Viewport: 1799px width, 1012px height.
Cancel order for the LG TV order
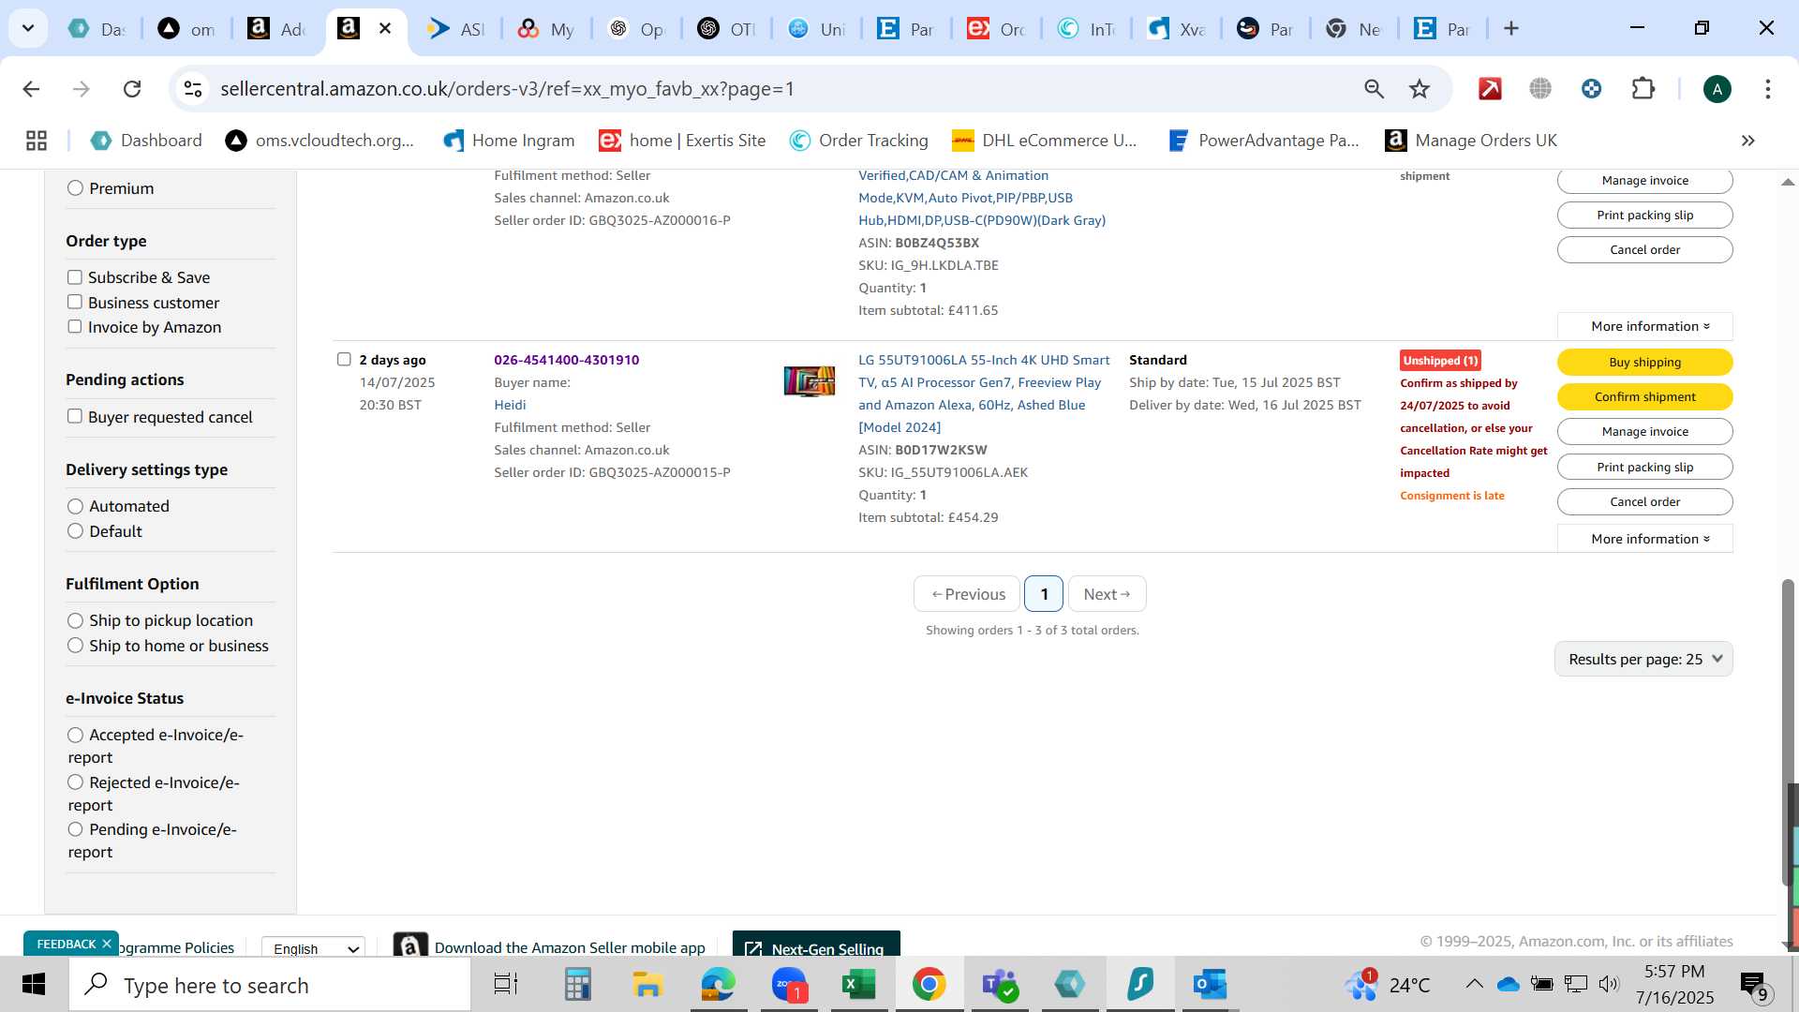coord(1644,501)
